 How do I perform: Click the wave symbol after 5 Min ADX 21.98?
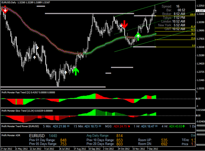68,126
